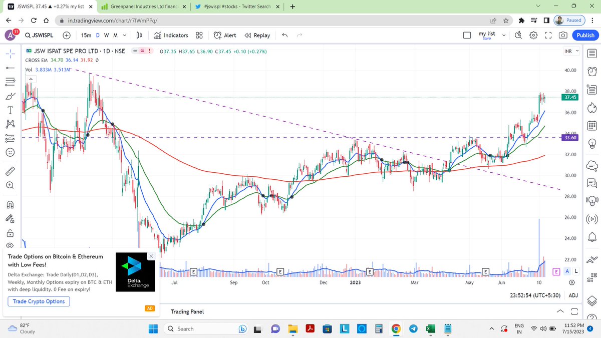
Task: Open the Emoji drawing tool
Action: tap(10, 152)
